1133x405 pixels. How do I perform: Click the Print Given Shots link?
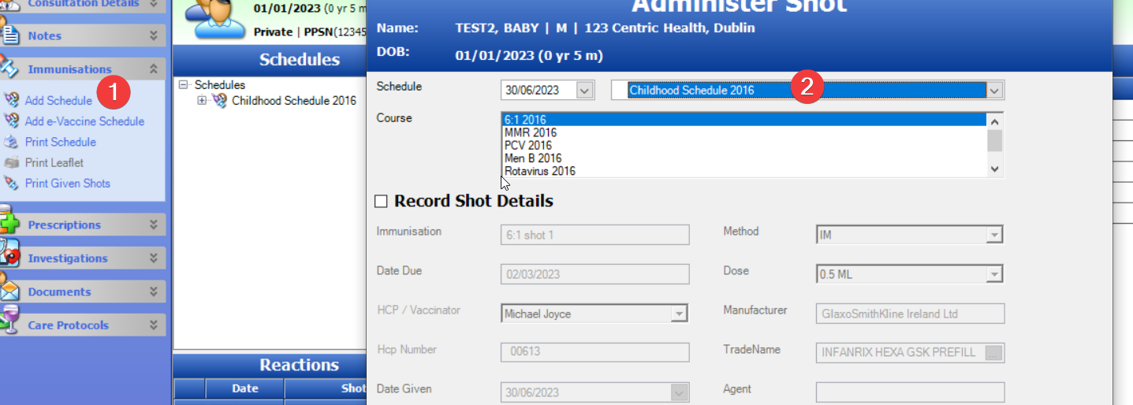67,184
